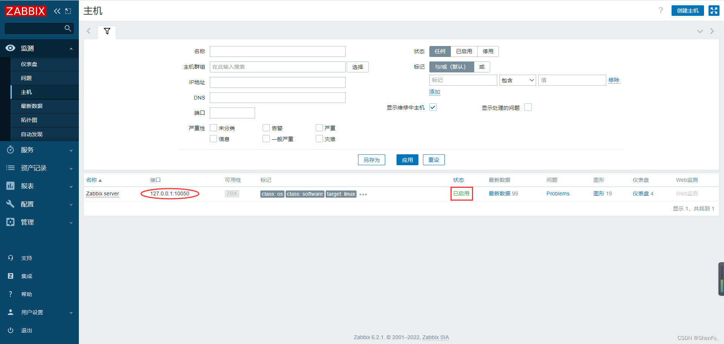724x344 pixels.
Task: Click the next filter tab arrow
Action: [712, 31]
